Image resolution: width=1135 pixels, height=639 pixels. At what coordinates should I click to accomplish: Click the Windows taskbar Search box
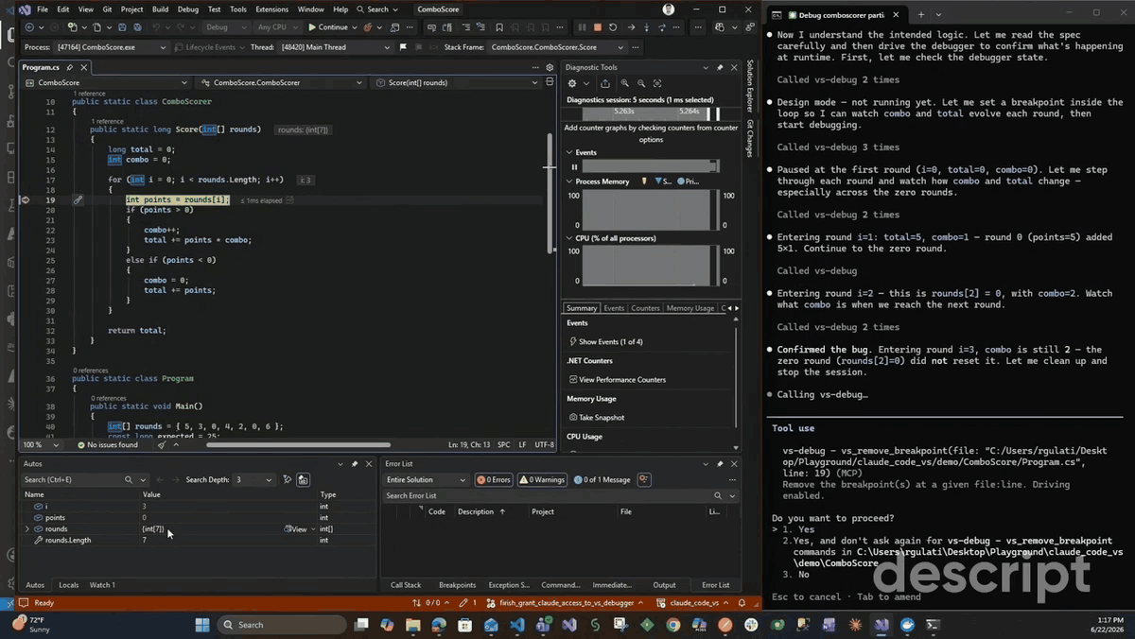pyautogui.click(x=282, y=625)
